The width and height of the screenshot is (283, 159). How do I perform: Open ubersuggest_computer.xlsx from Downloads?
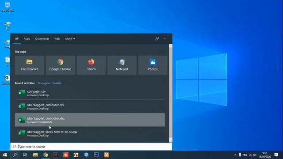click(x=90, y=120)
